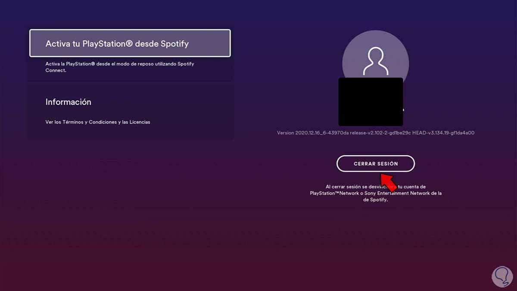Click the CERRAR SESIÓN button
Screen dimensions: 517x291
click(376, 164)
